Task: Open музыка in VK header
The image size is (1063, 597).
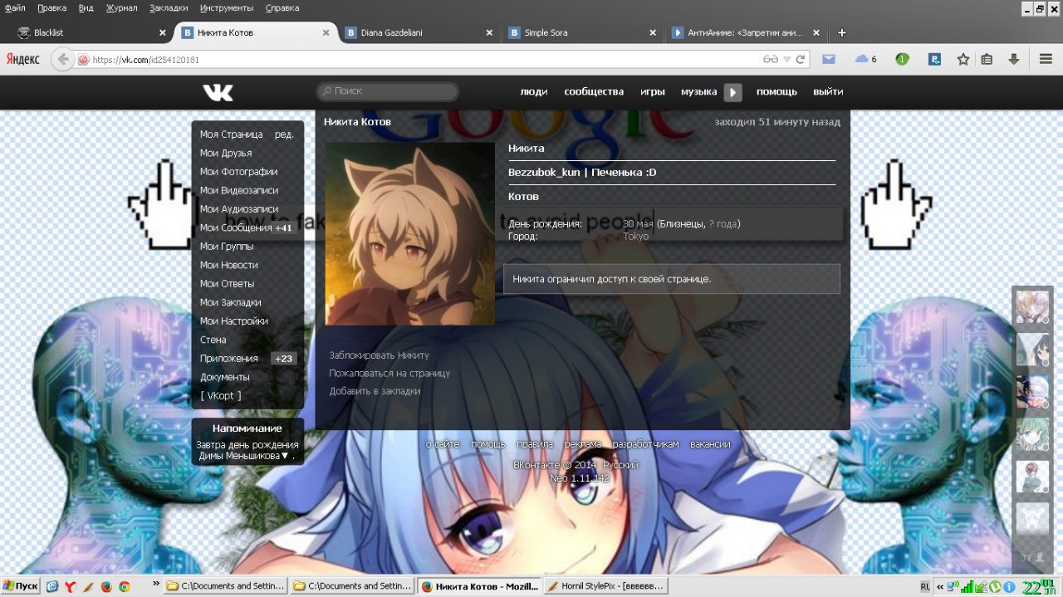Action: [x=699, y=92]
